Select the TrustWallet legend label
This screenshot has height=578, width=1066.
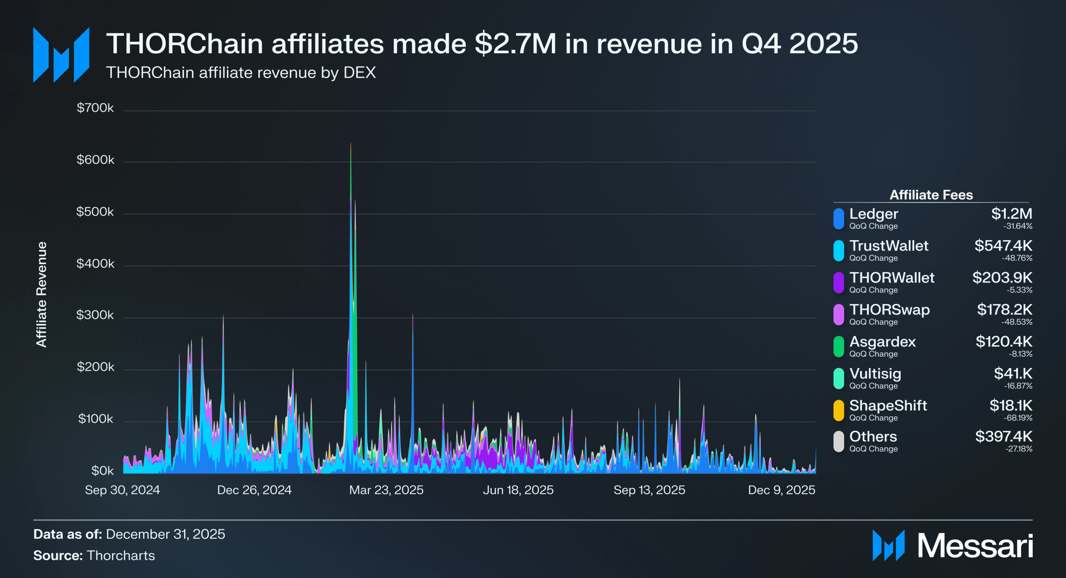click(888, 246)
